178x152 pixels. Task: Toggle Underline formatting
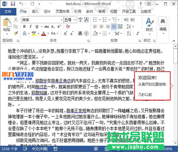coord(37,27)
